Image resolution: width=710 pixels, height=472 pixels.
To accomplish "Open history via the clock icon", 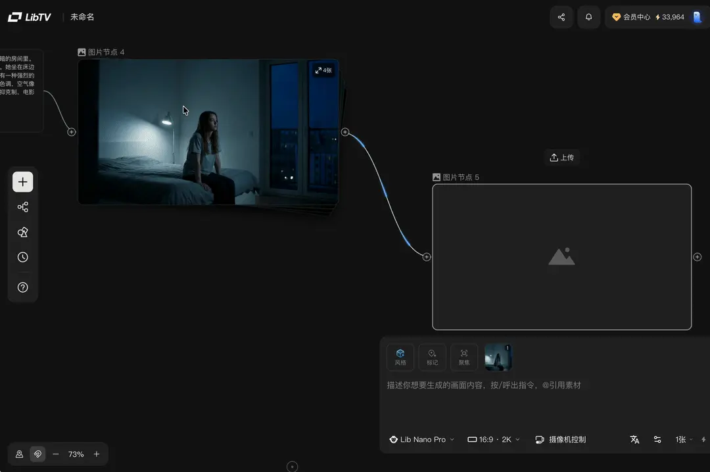I will tap(22, 257).
